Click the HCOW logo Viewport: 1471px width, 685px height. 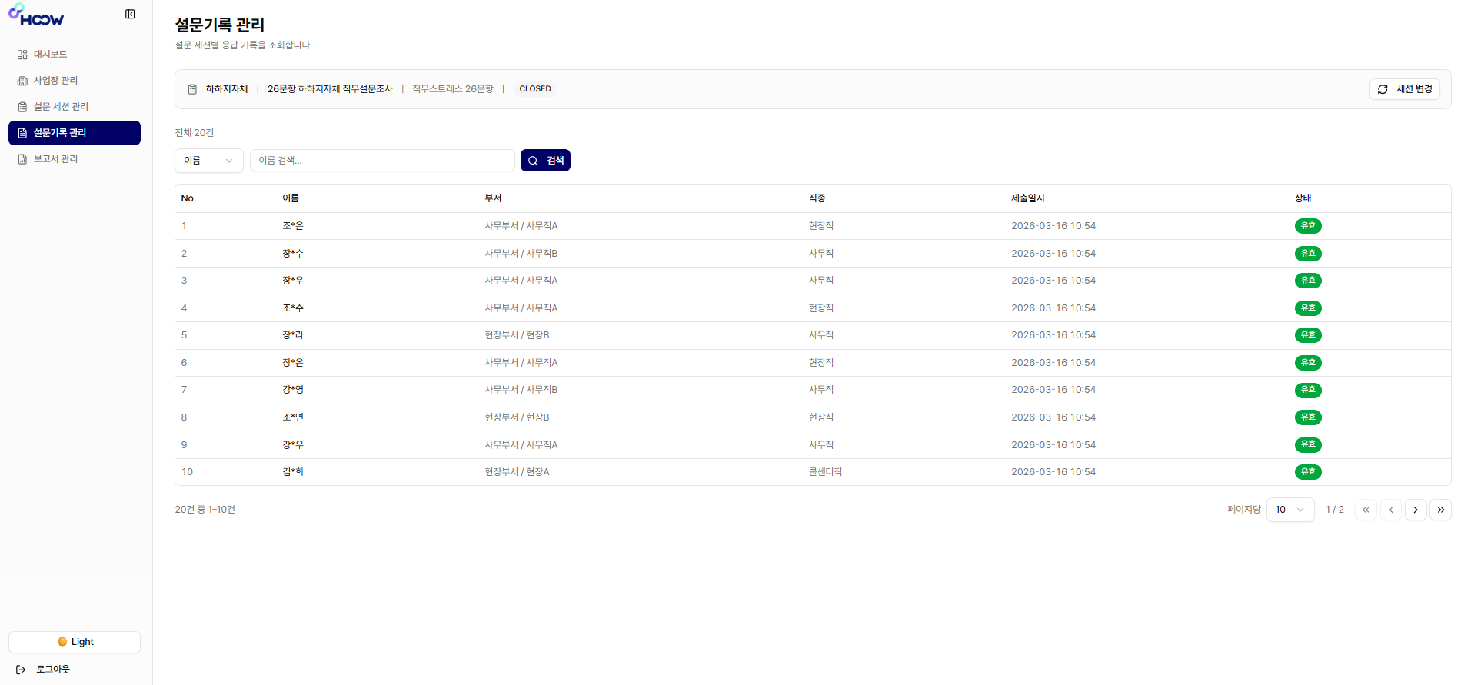[36, 15]
